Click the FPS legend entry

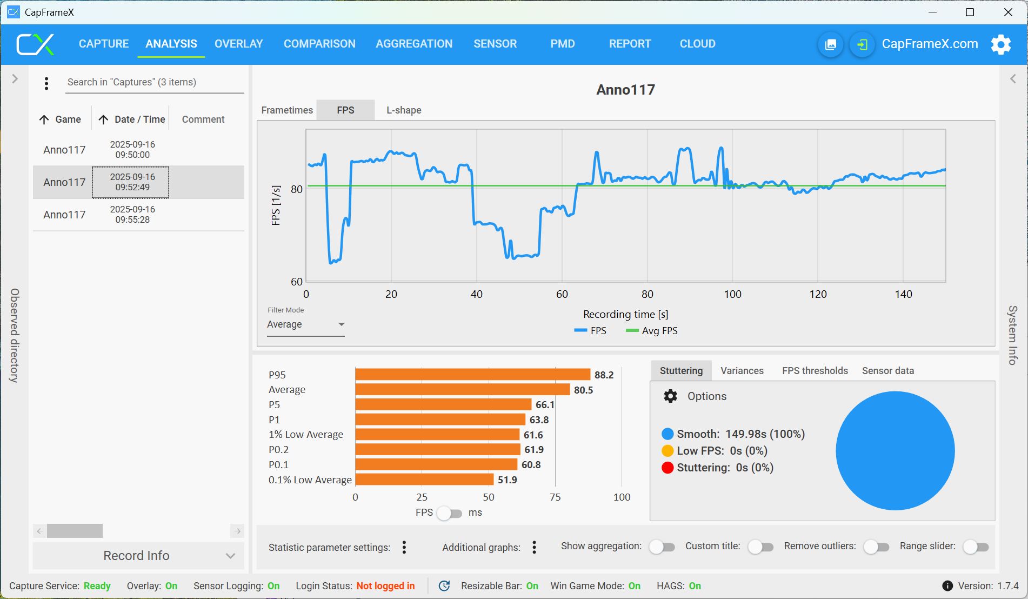click(590, 331)
